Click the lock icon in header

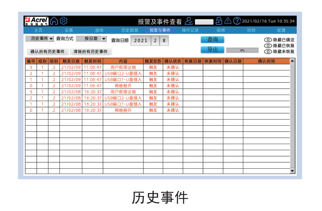point(219,21)
